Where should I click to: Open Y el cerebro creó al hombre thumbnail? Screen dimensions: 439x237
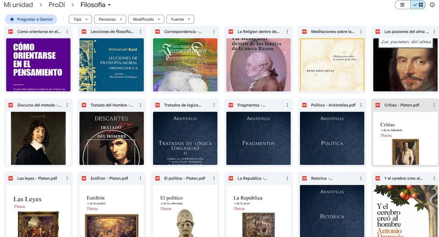tap(405, 211)
